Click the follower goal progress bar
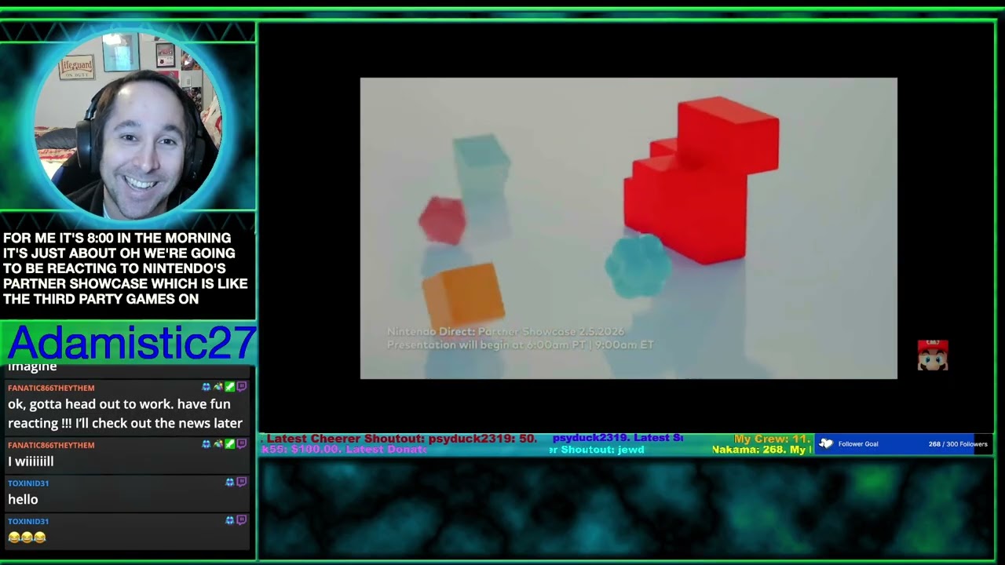Viewport: 1005px width, 565px height. coord(904,443)
